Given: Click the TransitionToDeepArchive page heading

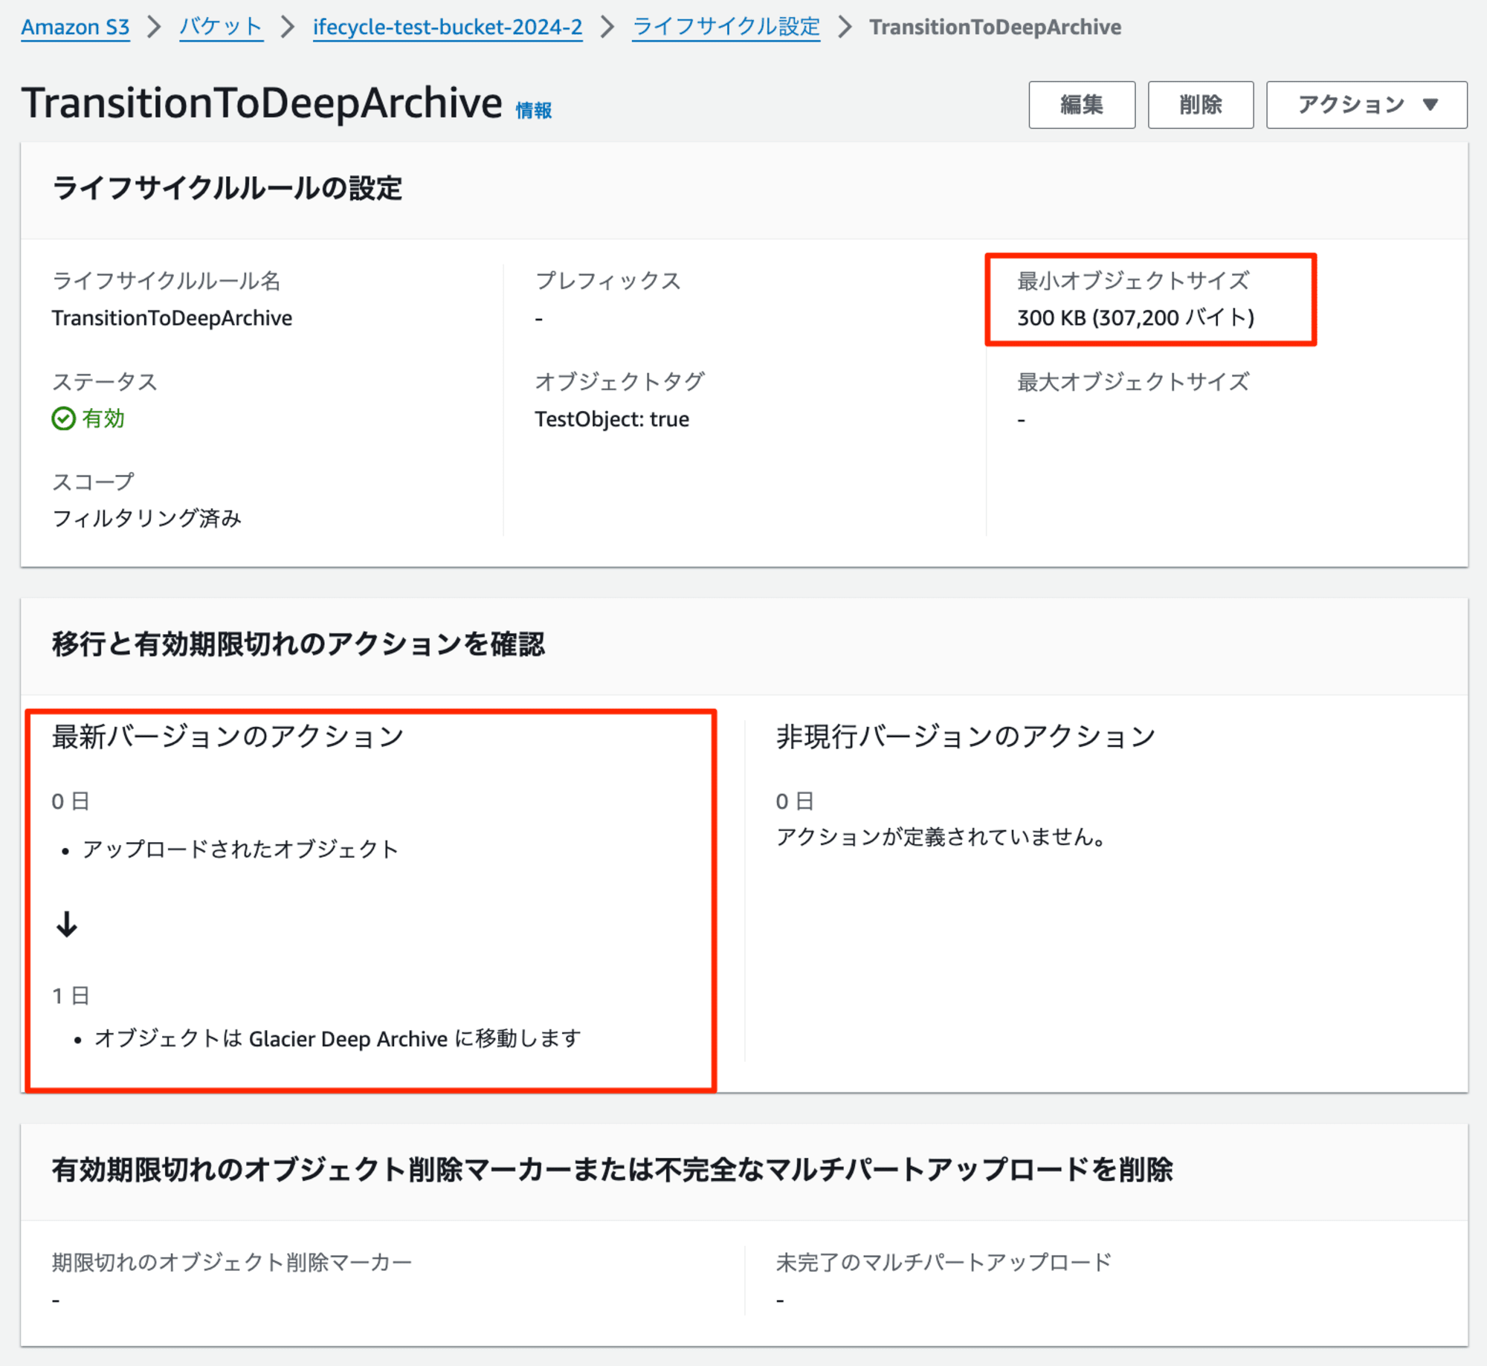Looking at the screenshot, I should pyautogui.click(x=262, y=103).
